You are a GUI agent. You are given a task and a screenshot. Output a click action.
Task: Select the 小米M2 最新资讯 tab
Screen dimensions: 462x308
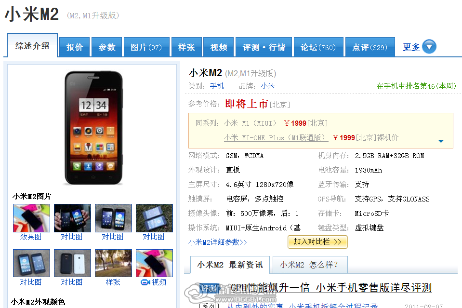[230, 265]
